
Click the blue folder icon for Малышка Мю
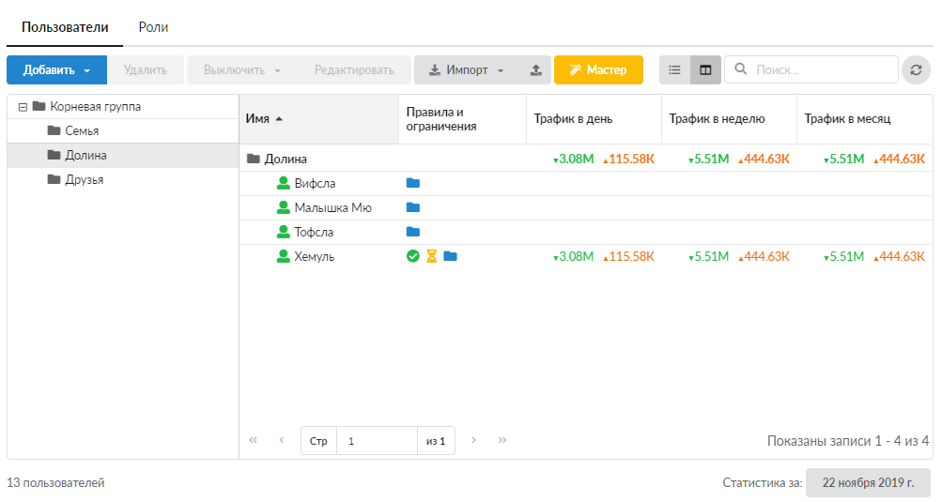coord(412,207)
